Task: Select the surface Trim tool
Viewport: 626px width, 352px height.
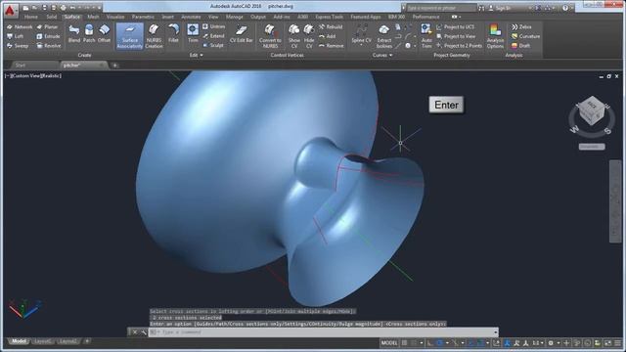Action: click(x=193, y=33)
